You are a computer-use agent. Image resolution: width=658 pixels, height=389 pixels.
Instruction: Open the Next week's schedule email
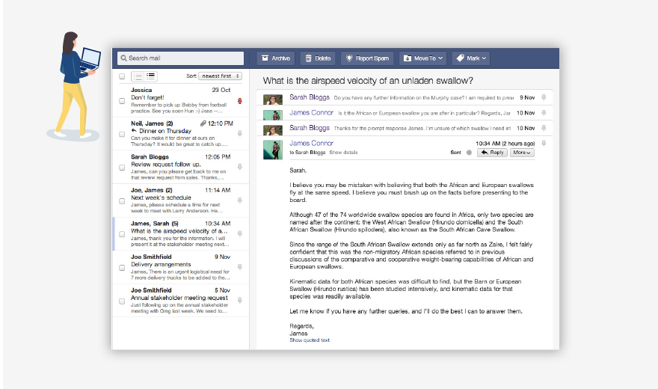[176, 200]
